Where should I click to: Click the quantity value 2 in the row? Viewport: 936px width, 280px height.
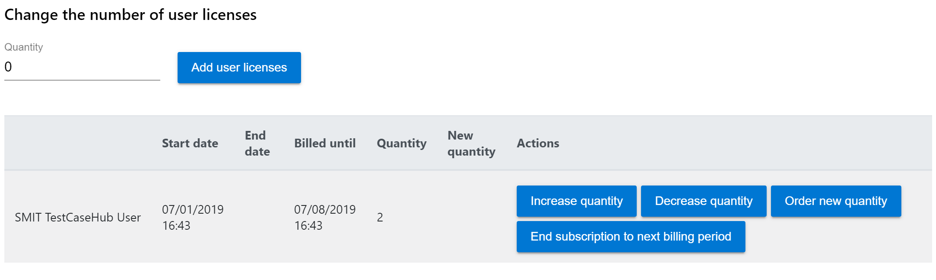(x=380, y=218)
